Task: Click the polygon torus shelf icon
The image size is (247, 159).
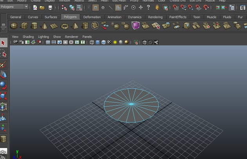Action: [x=65, y=26]
